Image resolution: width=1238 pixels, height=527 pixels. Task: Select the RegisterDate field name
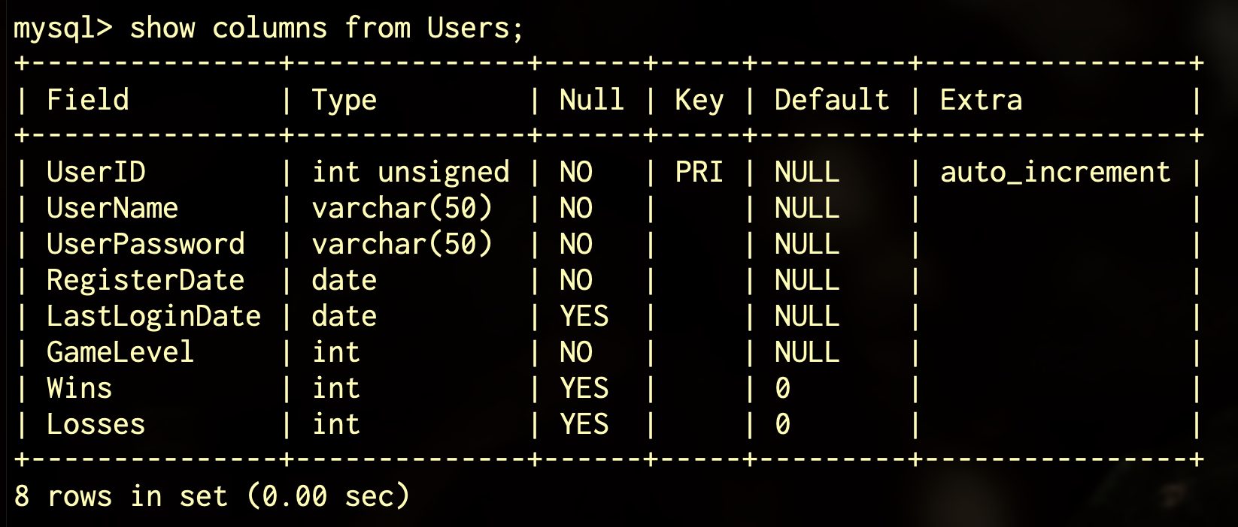145,280
